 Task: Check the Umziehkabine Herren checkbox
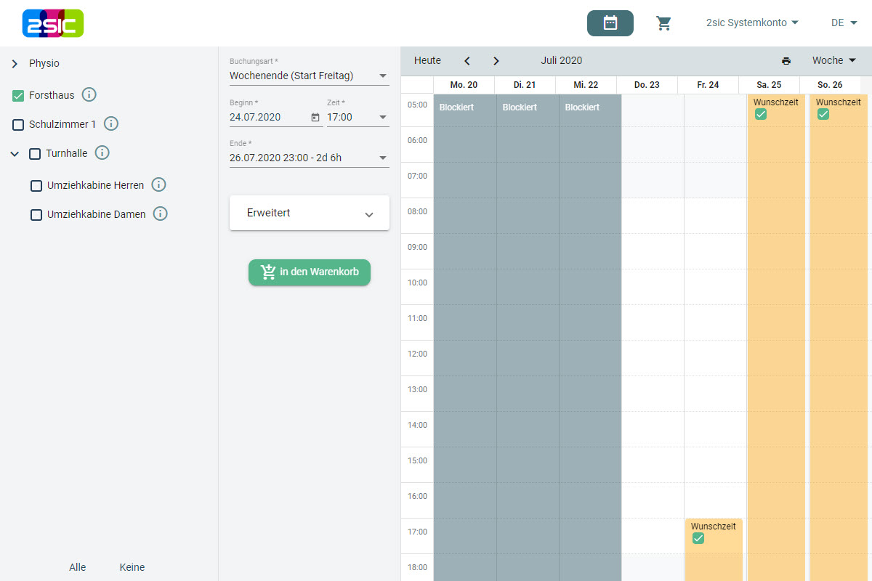click(x=36, y=186)
